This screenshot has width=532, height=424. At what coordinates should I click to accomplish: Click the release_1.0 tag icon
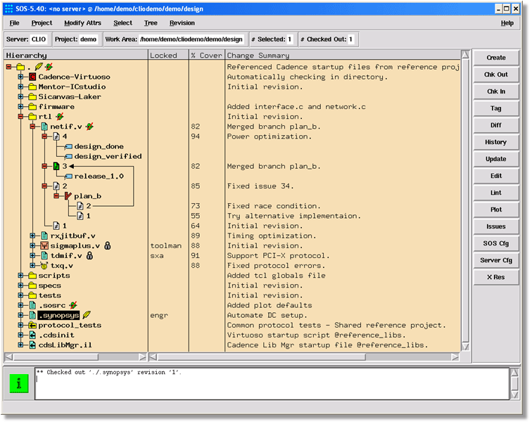[x=68, y=176]
